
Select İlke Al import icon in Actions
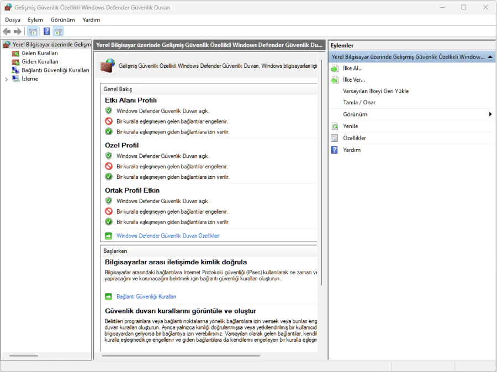pos(334,68)
